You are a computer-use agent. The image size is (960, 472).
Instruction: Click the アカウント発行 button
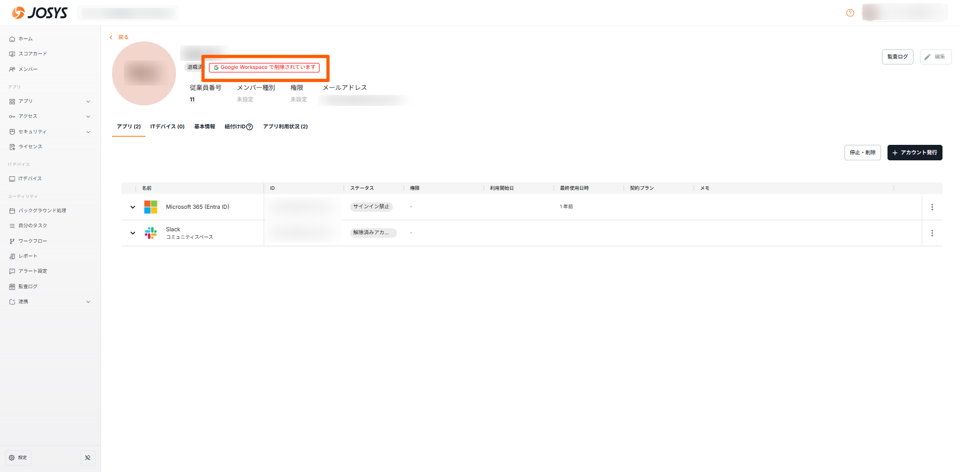tap(914, 153)
